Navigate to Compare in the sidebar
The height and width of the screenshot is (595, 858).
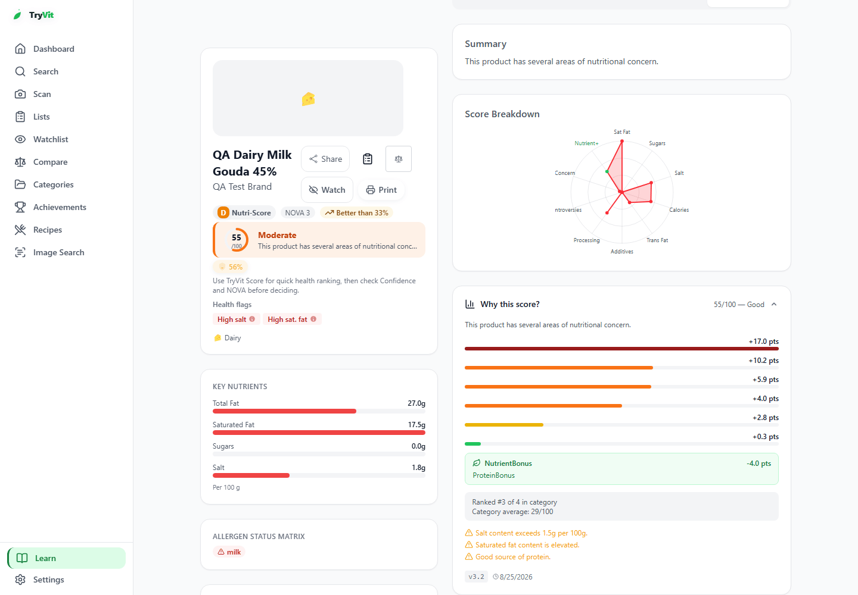67,162
